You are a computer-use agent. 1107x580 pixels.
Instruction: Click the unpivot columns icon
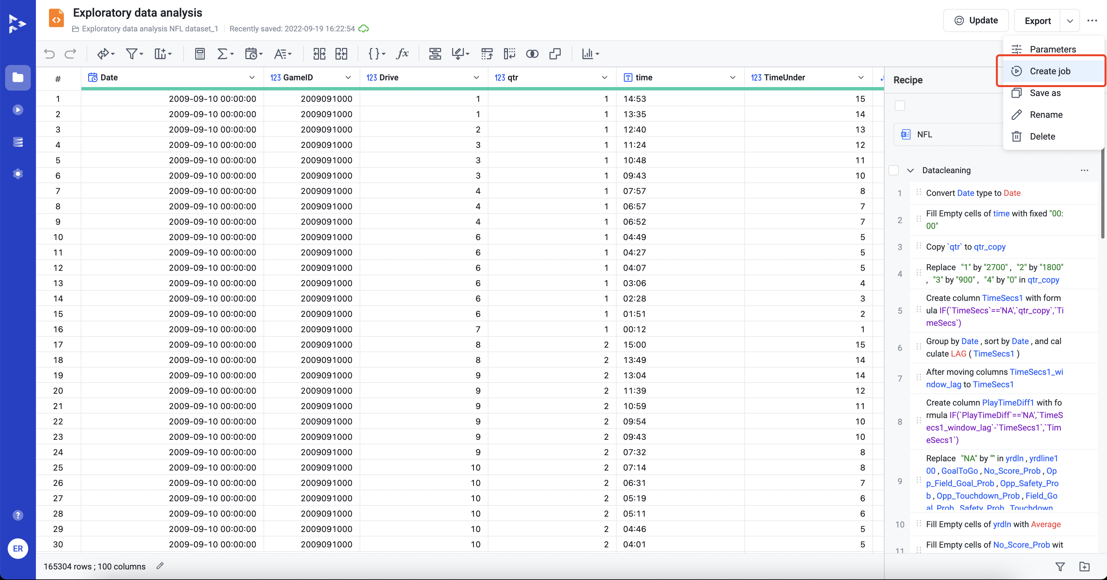(509, 54)
